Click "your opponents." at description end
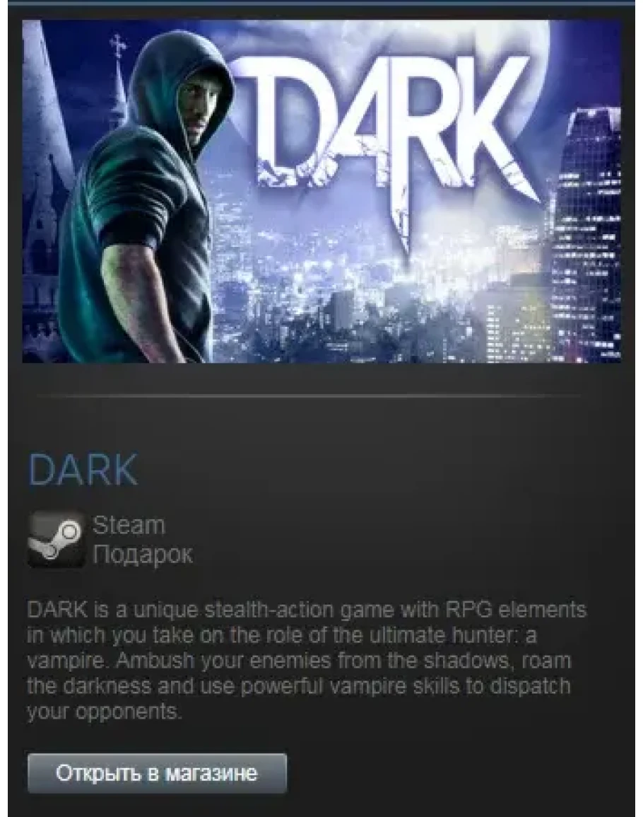643x817 pixels. pos(104,712)
